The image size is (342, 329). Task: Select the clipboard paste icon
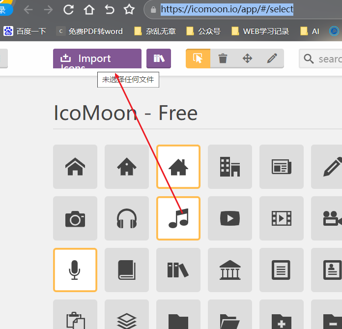pyautogui.click(x=75, y=314)
